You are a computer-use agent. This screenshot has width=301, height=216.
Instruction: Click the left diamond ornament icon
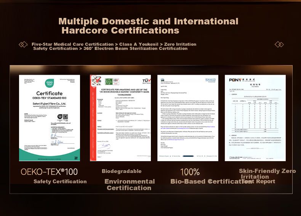click(23, 45)
